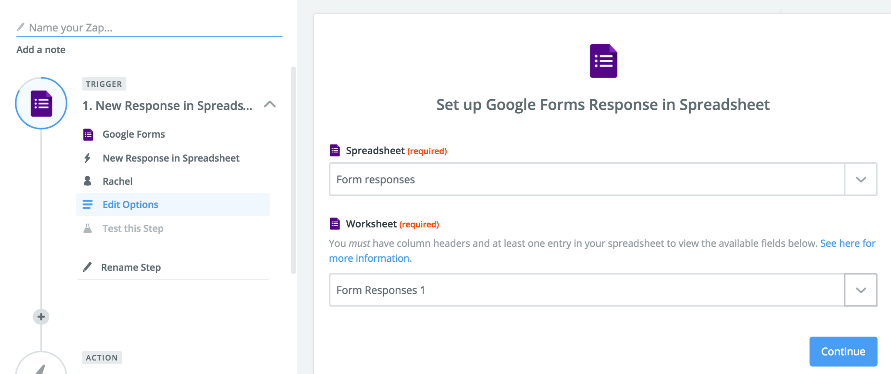Open New Response in Spreadsheet step
891x374 pixels.
click(171, 158)
